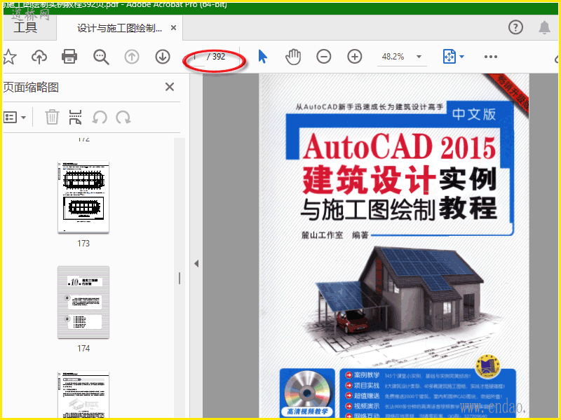The width and height of the screenshot is (561, 420).
Task: Open the more tools ellipsis menu
Action: pos(490,57)
